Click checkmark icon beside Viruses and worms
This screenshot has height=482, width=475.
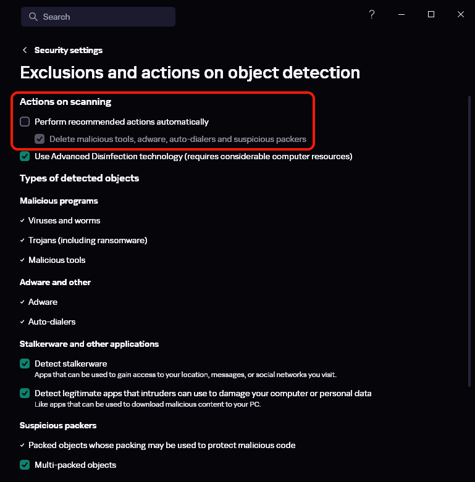[x=22, y=220]
